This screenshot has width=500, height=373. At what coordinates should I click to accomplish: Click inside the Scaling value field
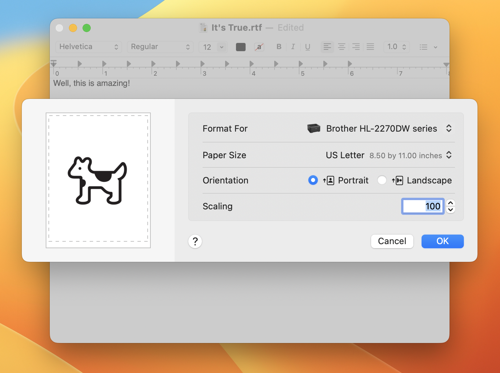[423, 206]
